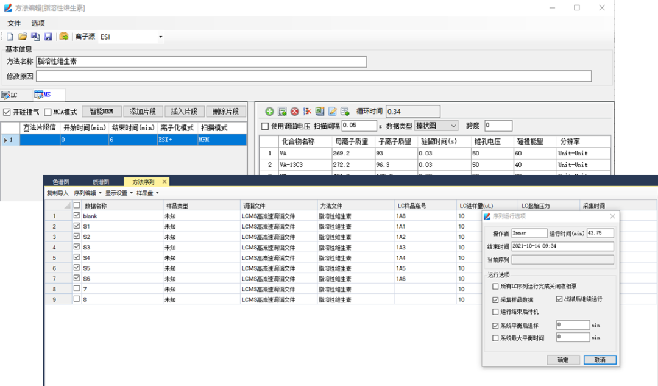Enable the MCA模式 checkbox
The height and width of the screenshot is (386, 658).
coord(48,112)
